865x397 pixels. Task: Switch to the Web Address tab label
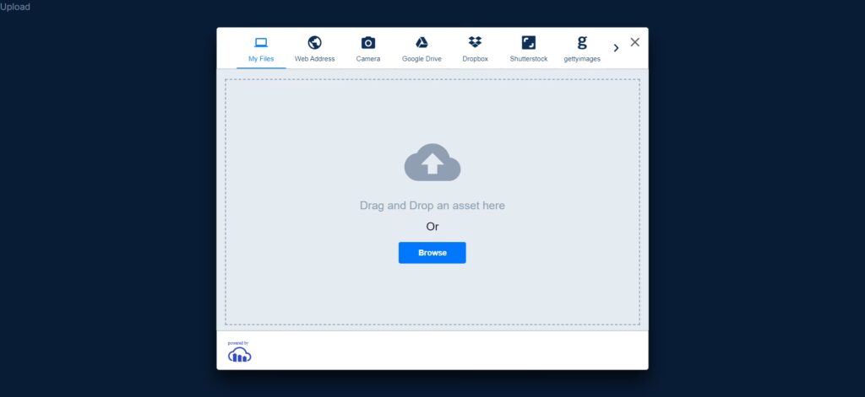[314, 59]
